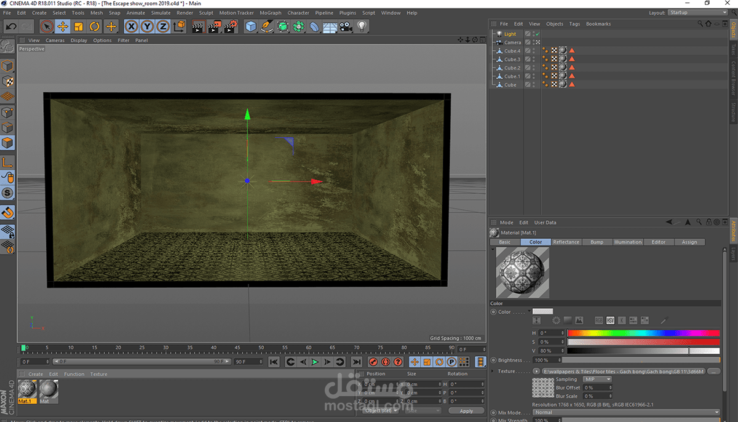Screen dimensions: 738x422
Task: Open the Bump material tab
Action: pyautogui.click(x=597, y=242)
